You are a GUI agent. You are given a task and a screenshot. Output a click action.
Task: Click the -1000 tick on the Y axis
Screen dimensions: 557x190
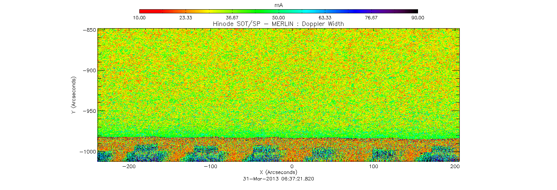[88, 152]
